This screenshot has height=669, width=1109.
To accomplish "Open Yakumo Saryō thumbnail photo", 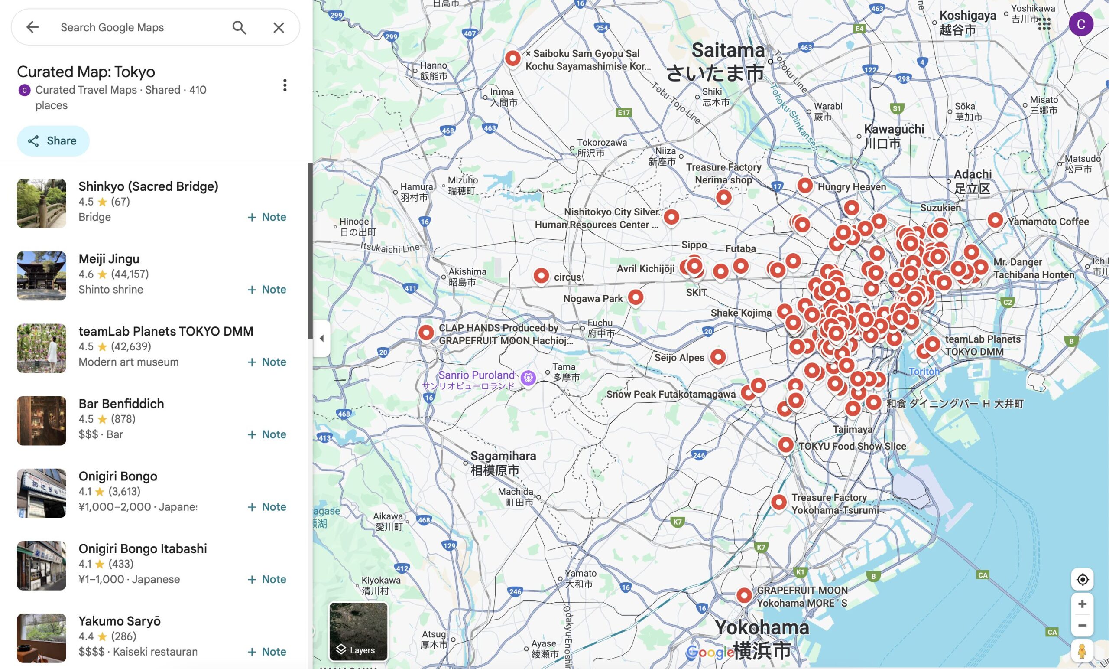I will tap(42, 638).
